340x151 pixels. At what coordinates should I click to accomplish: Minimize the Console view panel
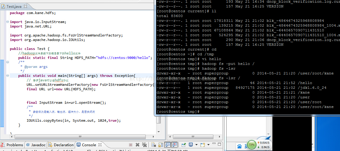214,143
